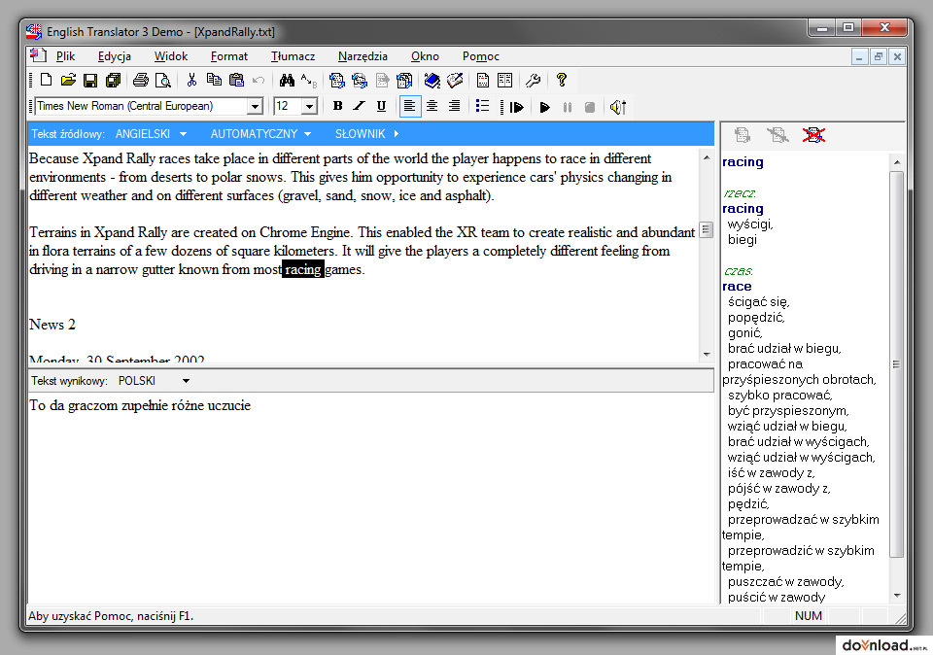Open the Widok menu

point(171,56)
